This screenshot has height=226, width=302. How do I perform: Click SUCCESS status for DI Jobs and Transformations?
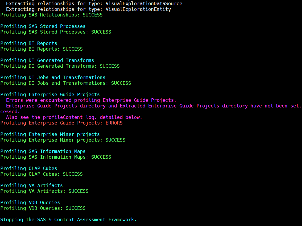(121, 83)
